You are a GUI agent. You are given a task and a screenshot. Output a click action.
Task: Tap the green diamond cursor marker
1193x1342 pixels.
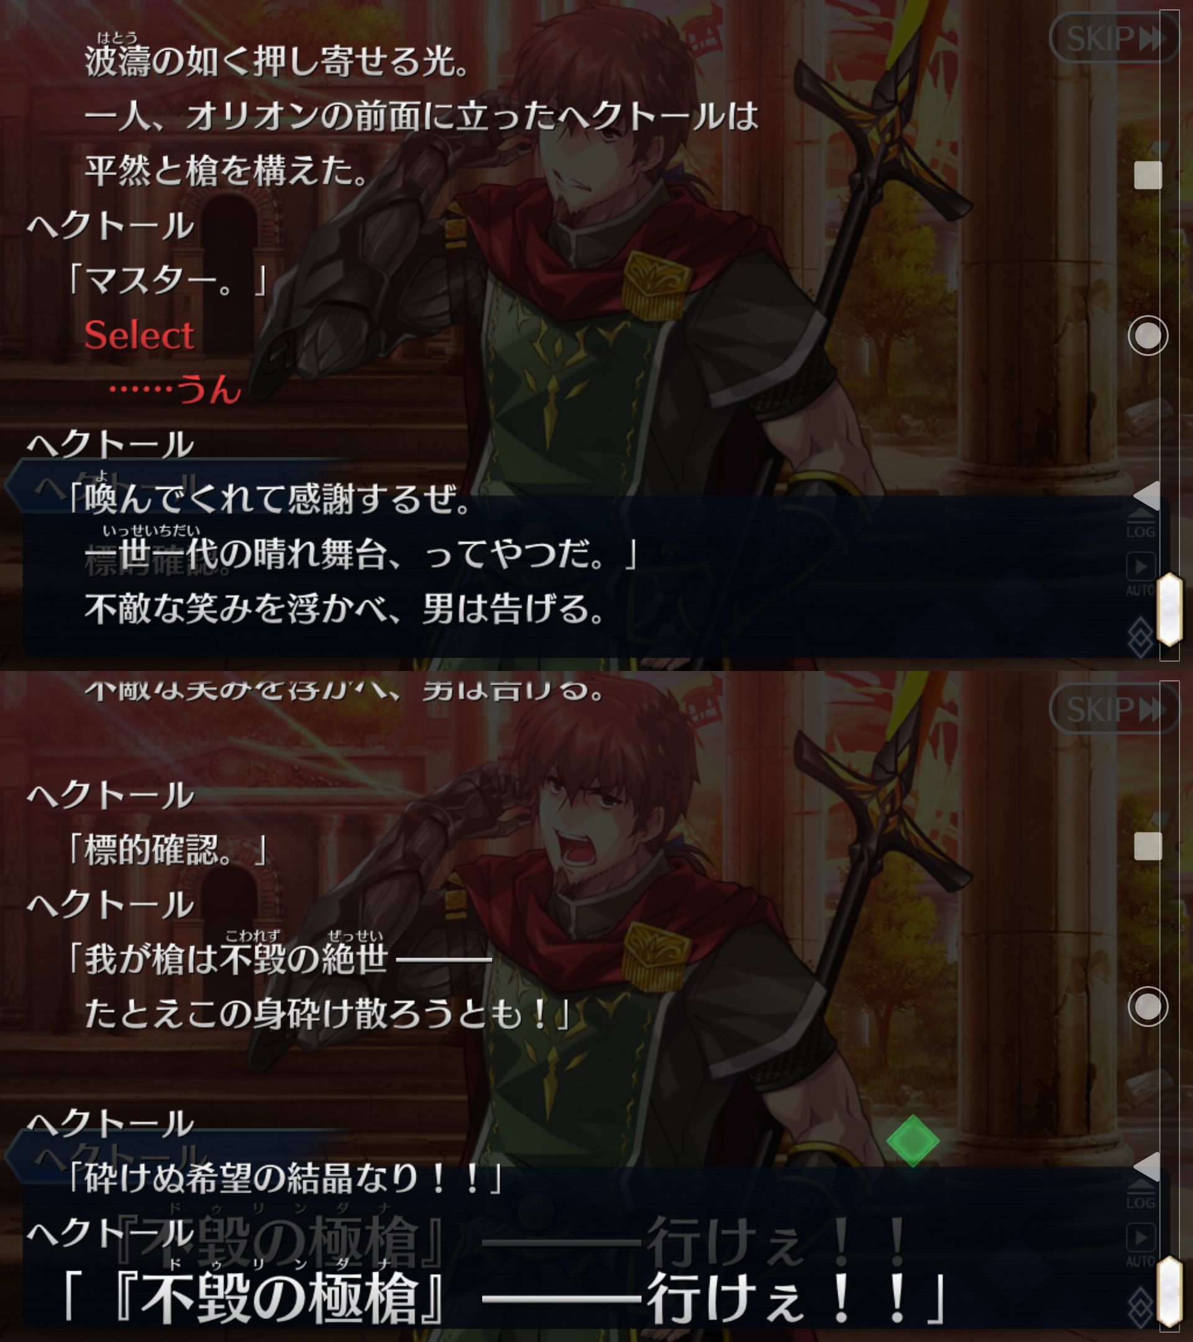point(913,1141)
